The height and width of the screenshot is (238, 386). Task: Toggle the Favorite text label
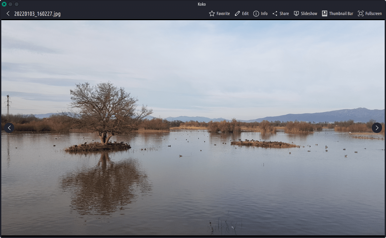pyautogui.click(x=223, y=14)
